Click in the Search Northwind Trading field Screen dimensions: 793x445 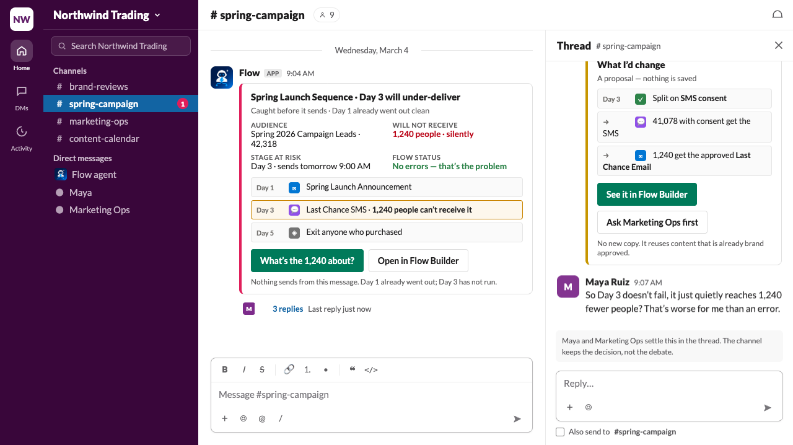[x=121, y=46]
